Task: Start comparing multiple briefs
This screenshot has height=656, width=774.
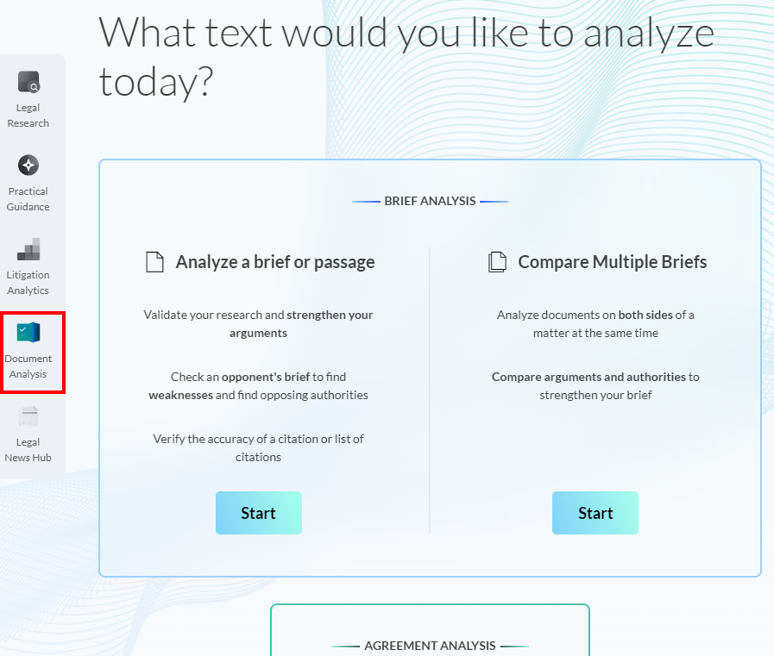Action: [x=595, y=512]
